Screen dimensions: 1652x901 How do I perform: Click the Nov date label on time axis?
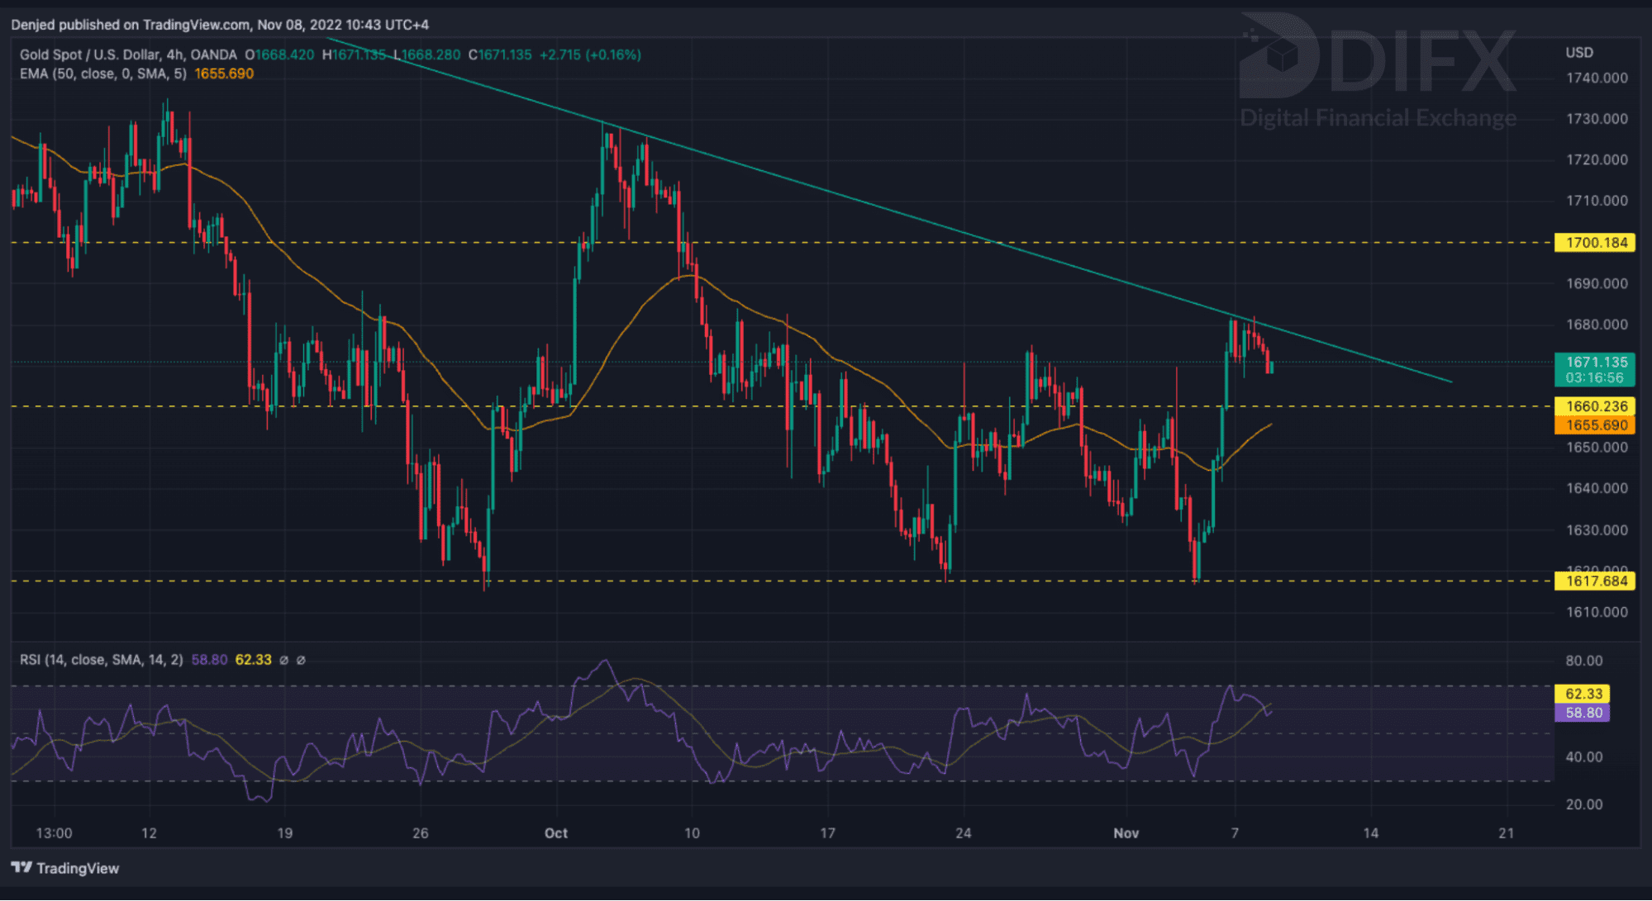click(1126, 832)
